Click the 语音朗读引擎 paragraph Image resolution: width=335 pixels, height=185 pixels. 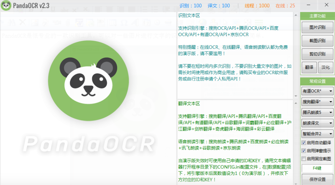233,145
